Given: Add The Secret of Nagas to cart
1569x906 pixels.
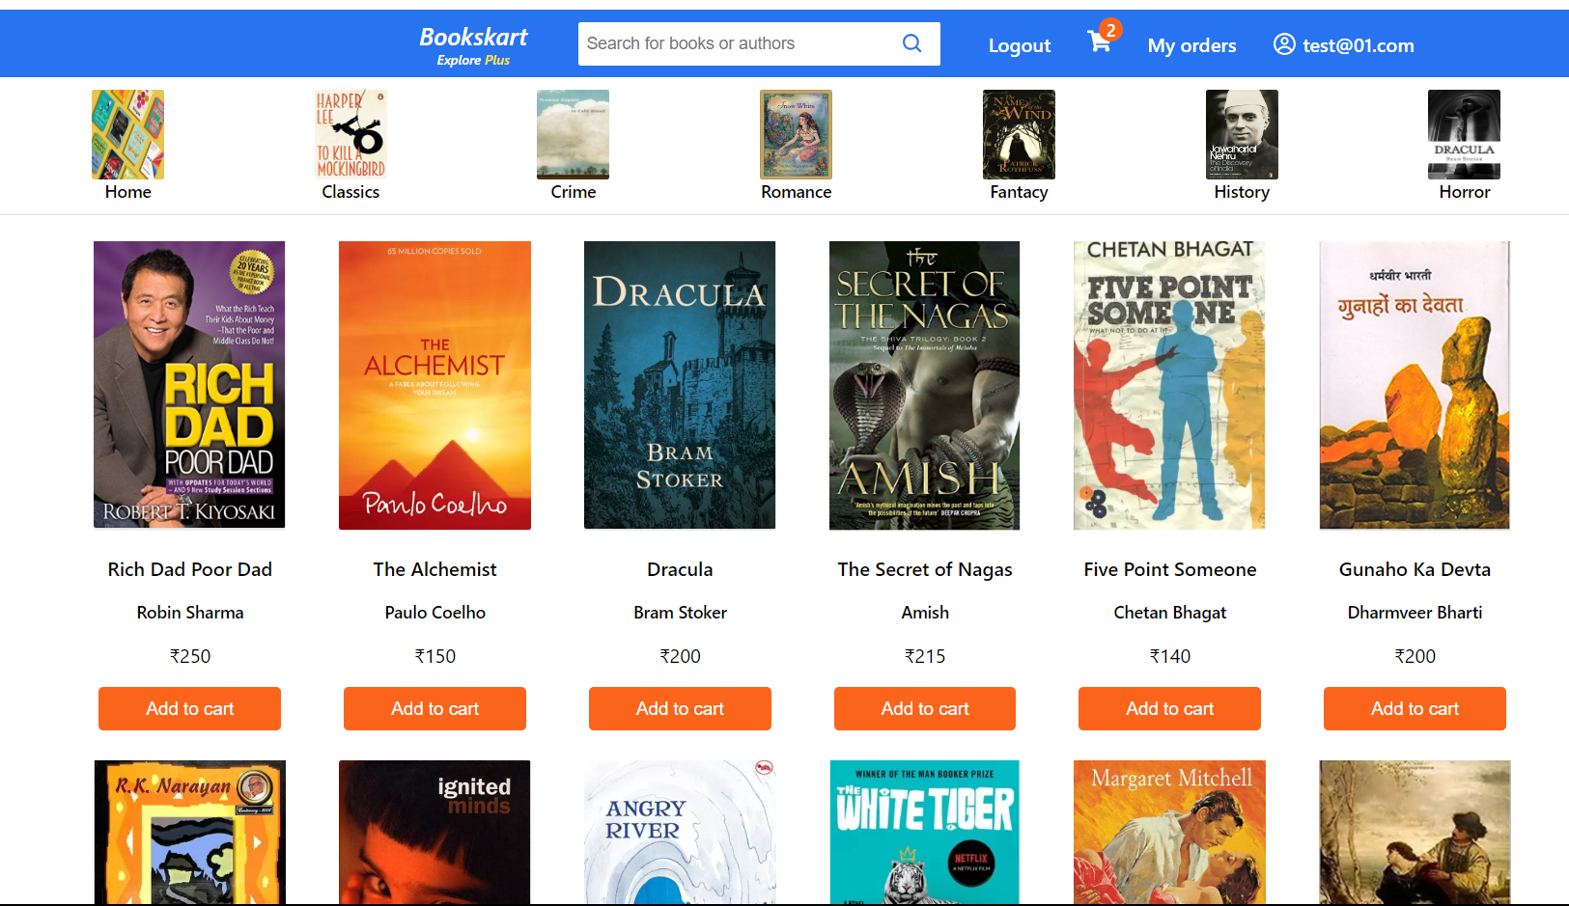Looking at the screenshot, I should [924, 708].
